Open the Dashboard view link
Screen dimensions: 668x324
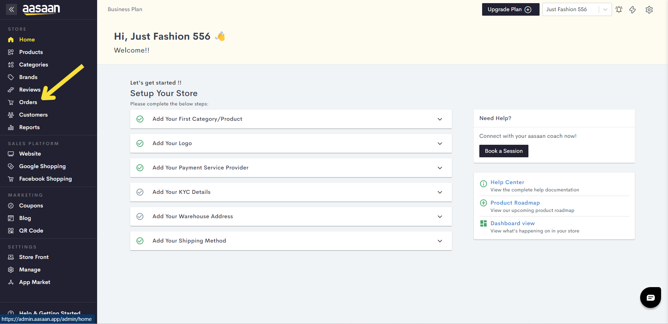512,223
